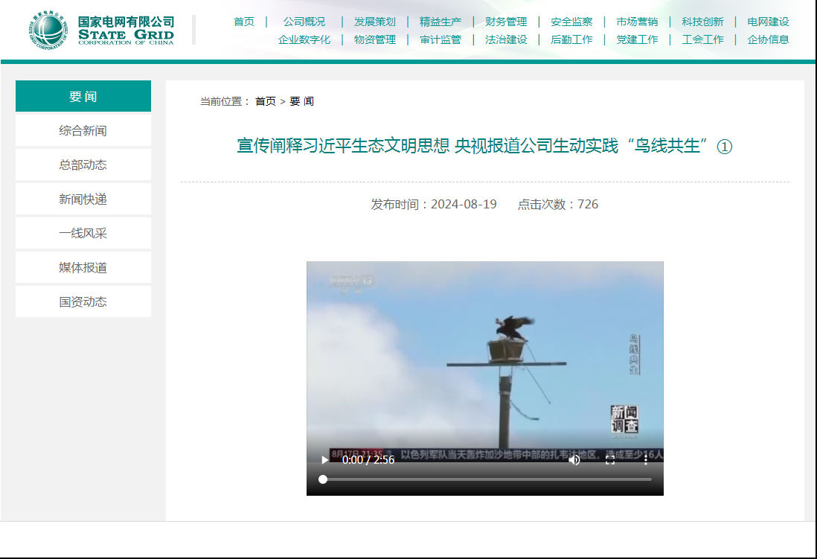
Task: Enter fullscreen video mode
Action: [x=610, y=459]
